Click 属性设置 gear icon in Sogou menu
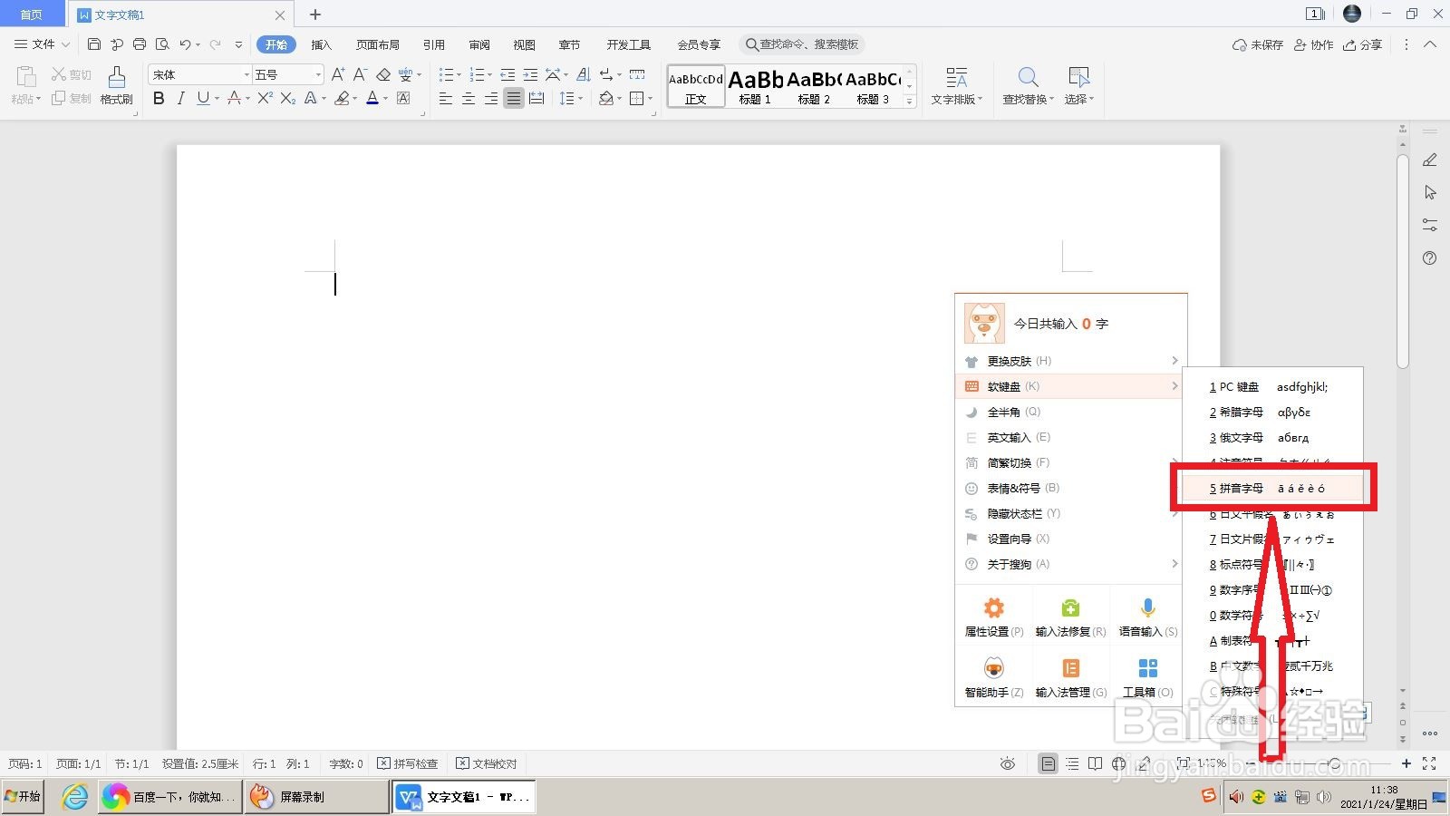 pos(994,607)
